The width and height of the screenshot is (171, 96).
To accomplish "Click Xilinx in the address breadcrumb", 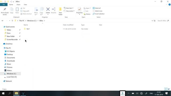I will (41, 21).
